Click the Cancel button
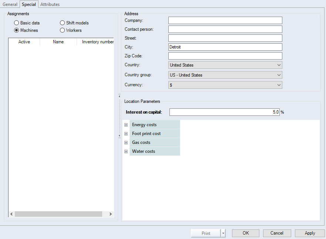This screenshot has height=239, width=326. click(277, 233)
